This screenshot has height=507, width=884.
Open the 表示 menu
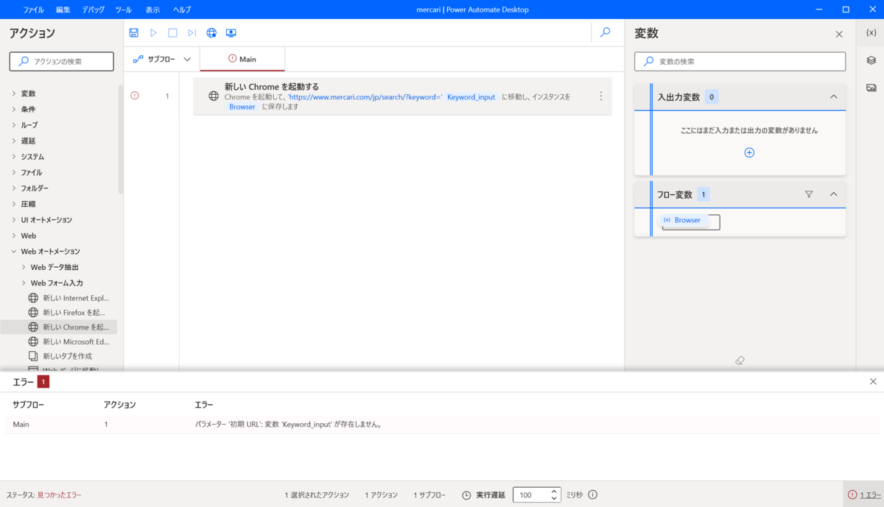pos(152,10)
